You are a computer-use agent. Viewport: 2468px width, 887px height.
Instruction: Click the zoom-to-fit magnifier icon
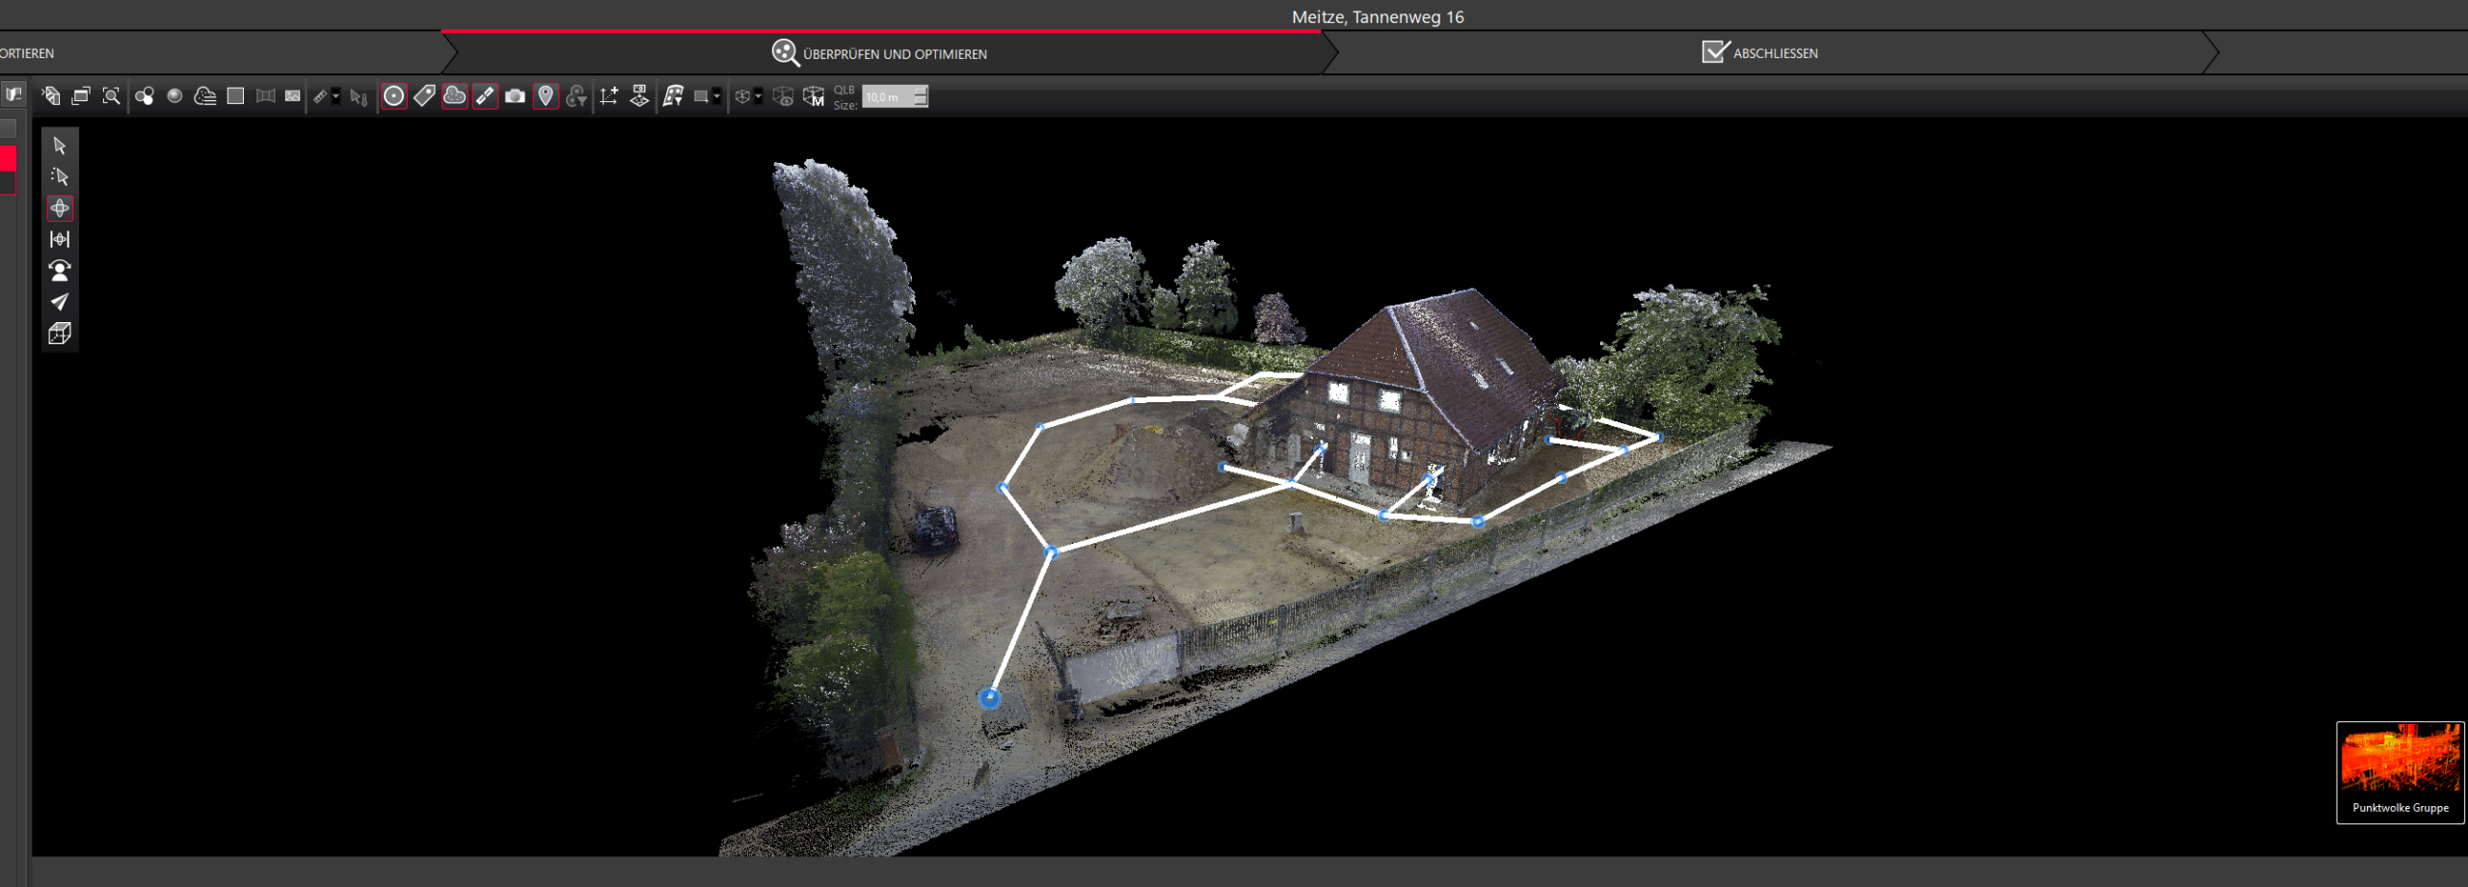click(x=111, y=95)
